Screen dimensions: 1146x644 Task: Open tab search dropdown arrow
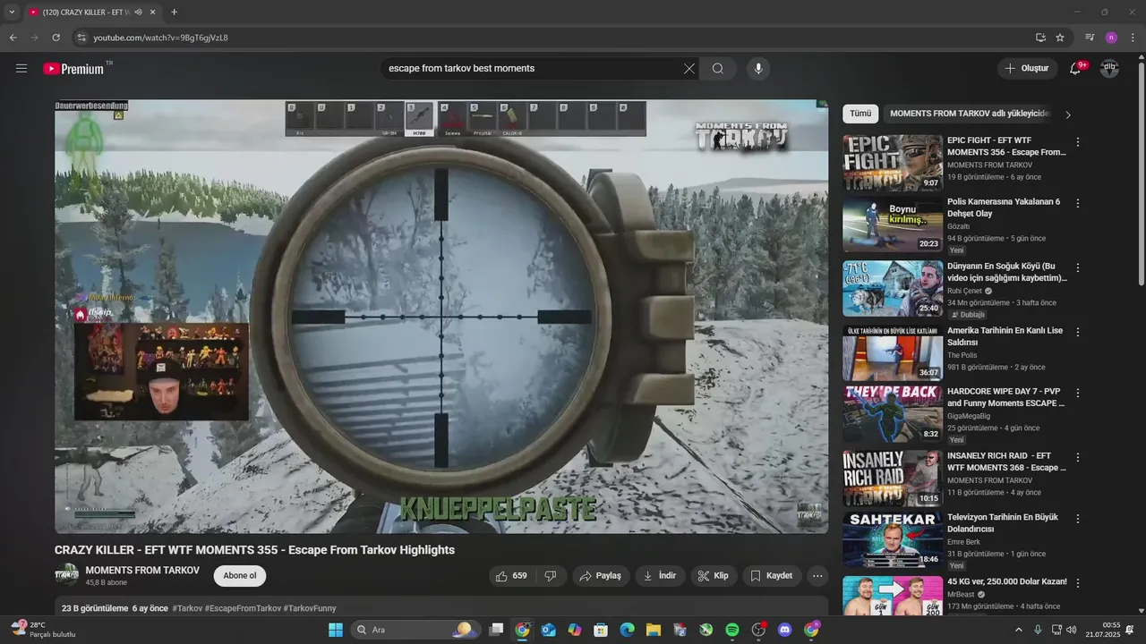click(12, 13)
